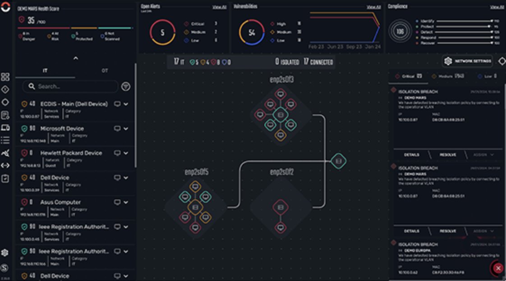Select the Critical alerts tab

click(x=409, y=76)
